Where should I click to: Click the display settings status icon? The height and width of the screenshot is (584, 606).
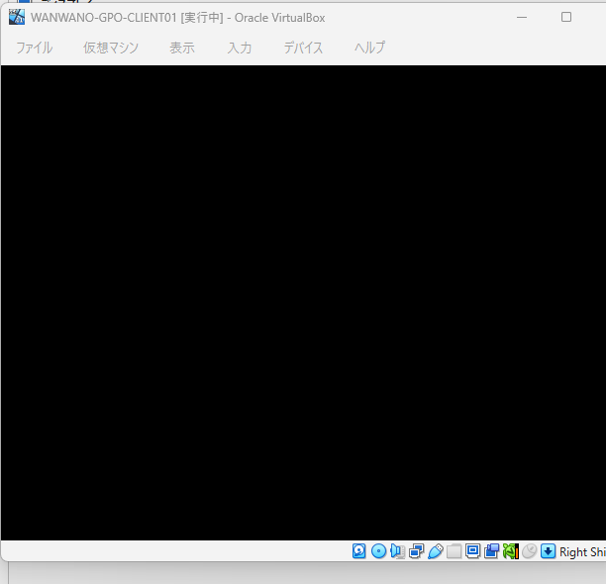(x=472, y=551)
